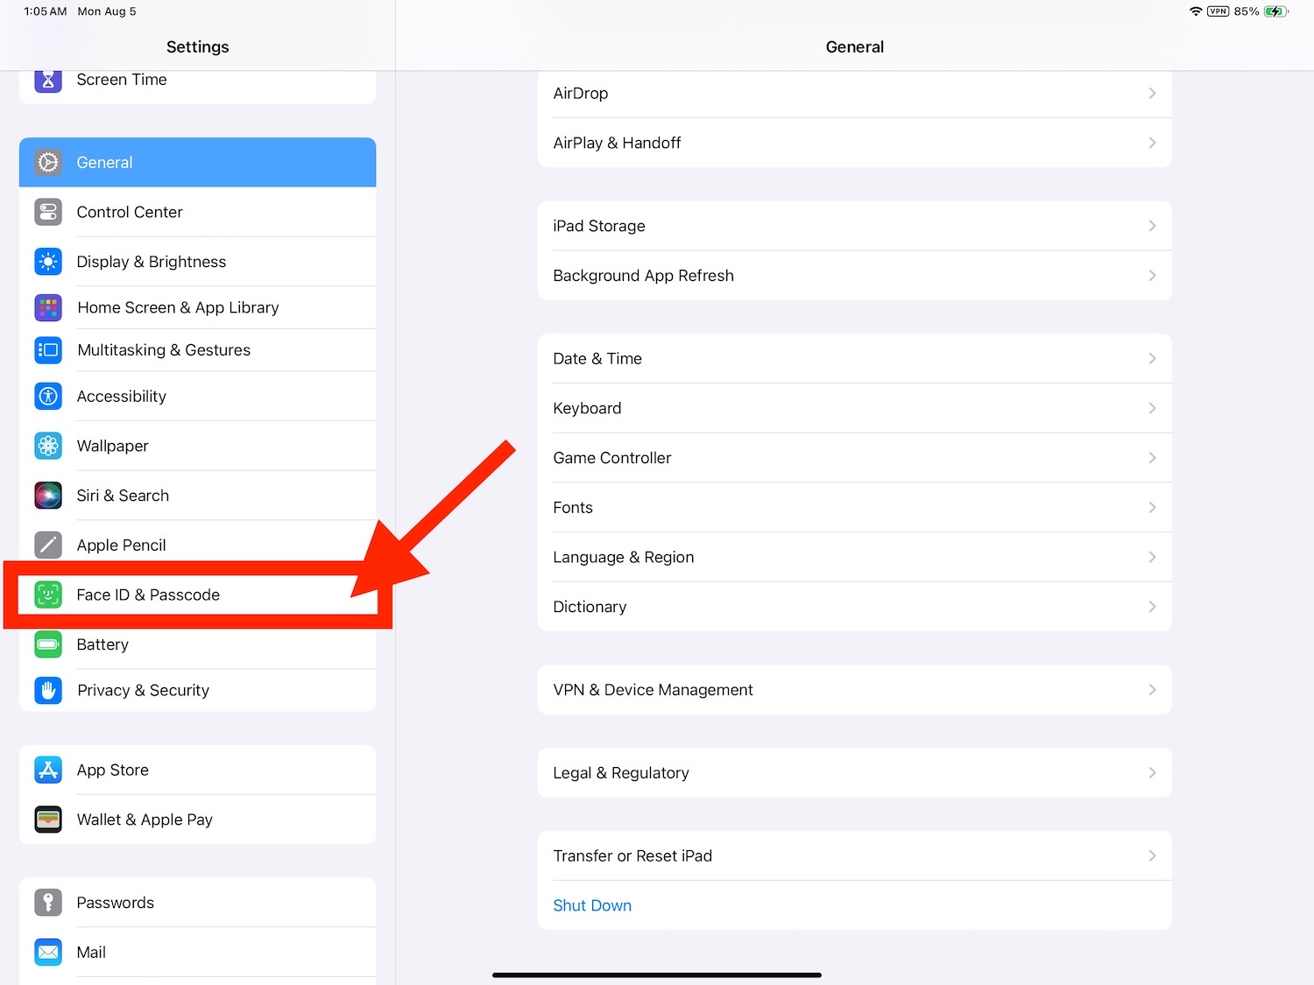Tap the Wi-Fi status icon
Viewport: 1314px width, 985px height.
pyautogui.click(x=1196, y=11)
